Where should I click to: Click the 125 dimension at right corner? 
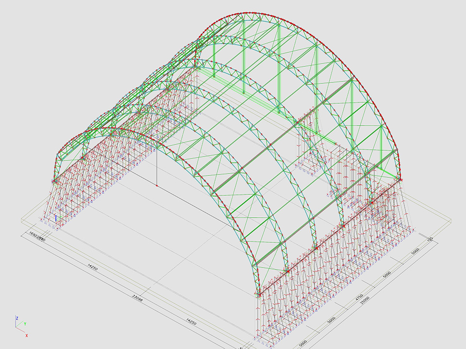click(x=430, y=239)
